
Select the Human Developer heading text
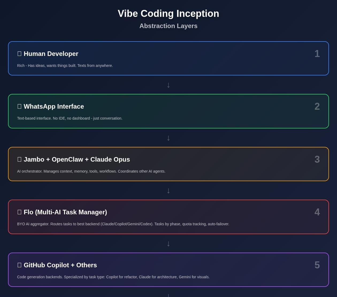[x=51, y=54]
